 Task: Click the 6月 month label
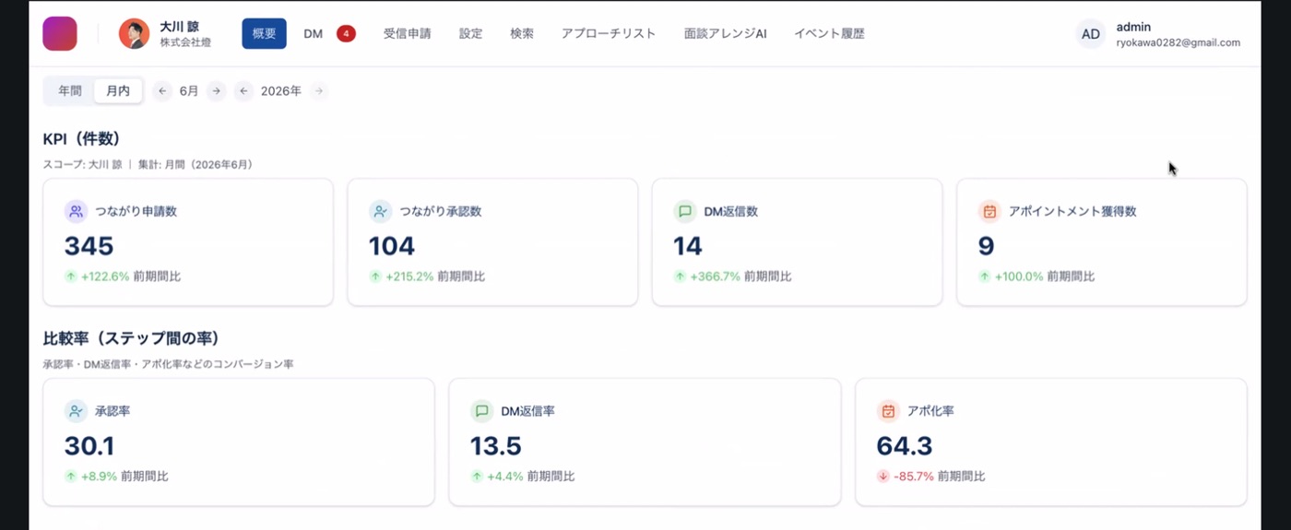pyautogui.click(x=189, y=91)
